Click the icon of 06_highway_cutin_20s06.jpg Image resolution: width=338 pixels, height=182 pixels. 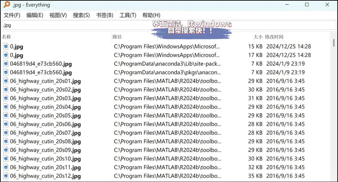pos(6,124)
